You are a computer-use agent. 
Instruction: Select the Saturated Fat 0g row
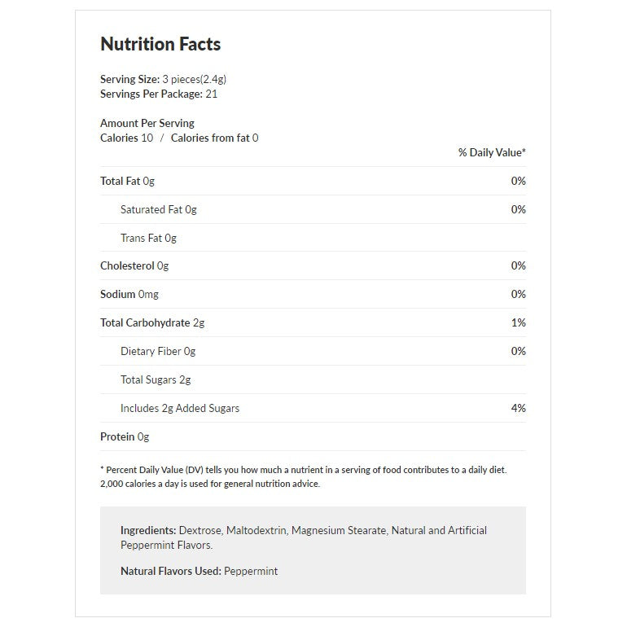pyautogui.click(x=159, y=209)
